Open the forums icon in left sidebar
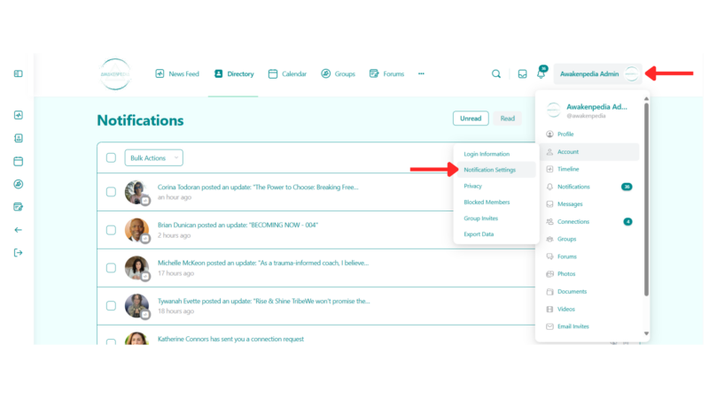The image size is (709, 398). point(18,207)
